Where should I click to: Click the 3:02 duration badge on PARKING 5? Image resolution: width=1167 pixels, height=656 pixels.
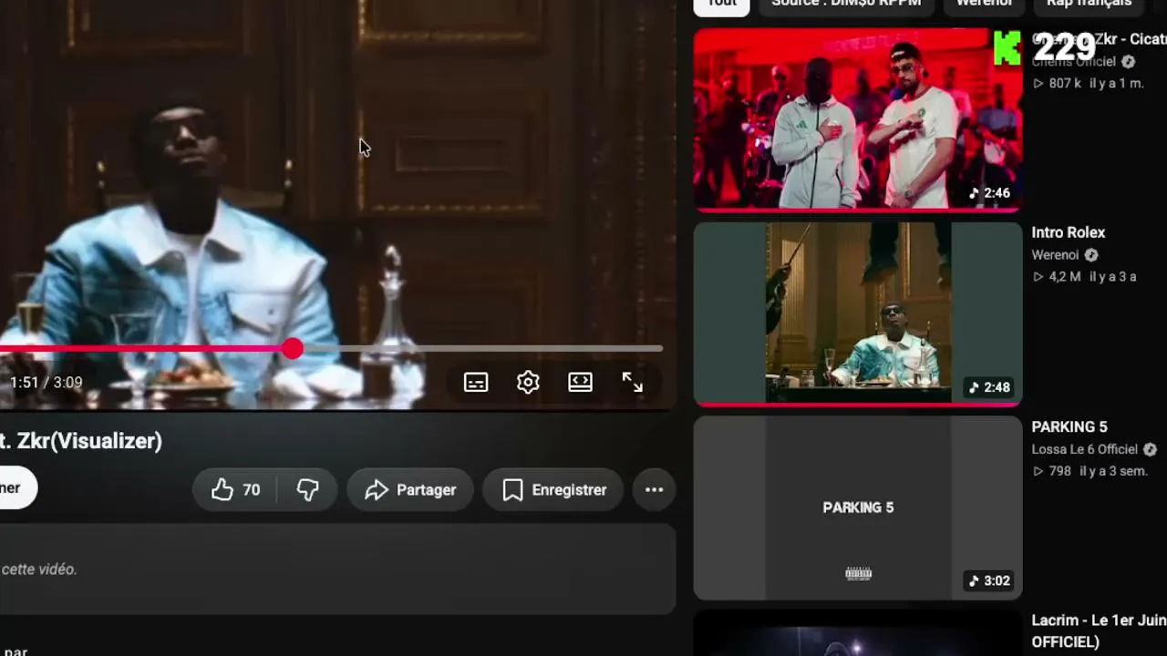989,581
